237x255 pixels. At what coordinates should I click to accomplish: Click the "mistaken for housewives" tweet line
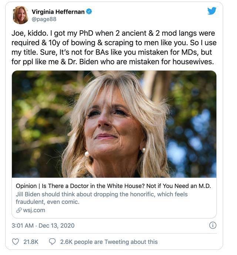pos(113,62)
